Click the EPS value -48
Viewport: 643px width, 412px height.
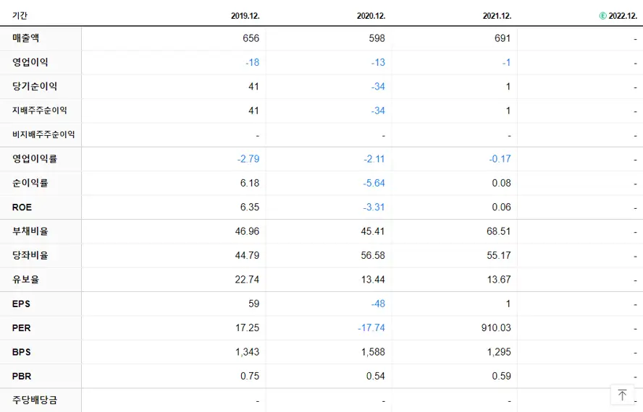(x=379, y=304)
